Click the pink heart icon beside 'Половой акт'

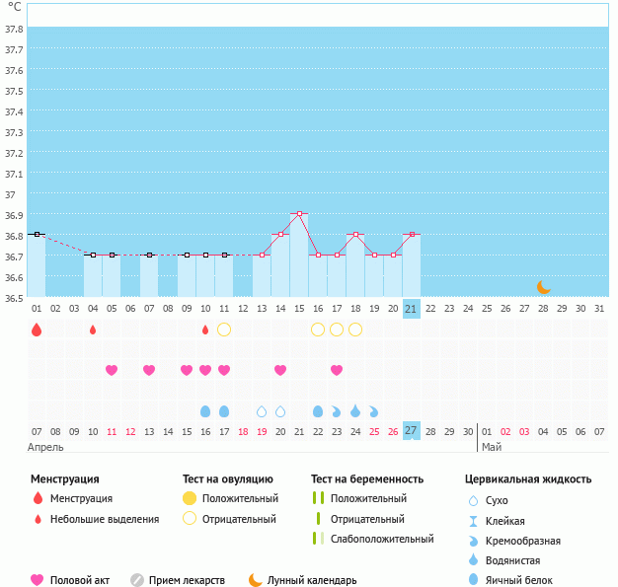pyautogui.click(x=38, y=580)
